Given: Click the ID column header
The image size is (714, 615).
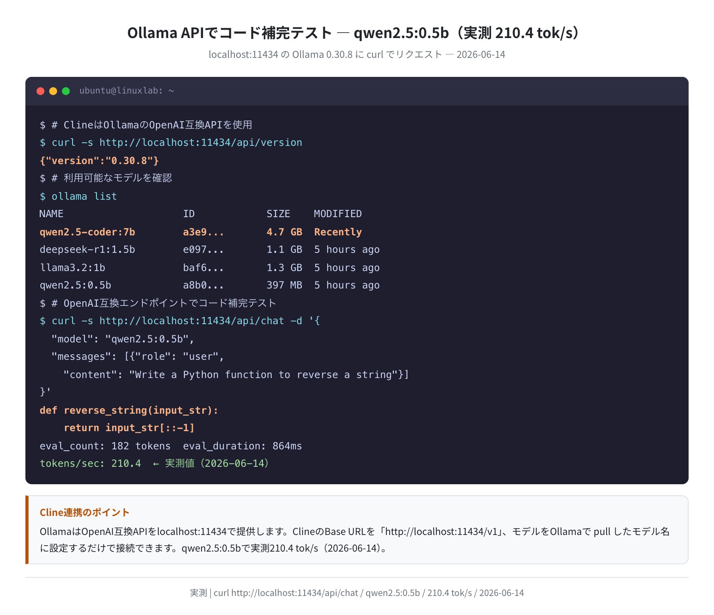Looking at the screenshot, I should coord(189,214).
